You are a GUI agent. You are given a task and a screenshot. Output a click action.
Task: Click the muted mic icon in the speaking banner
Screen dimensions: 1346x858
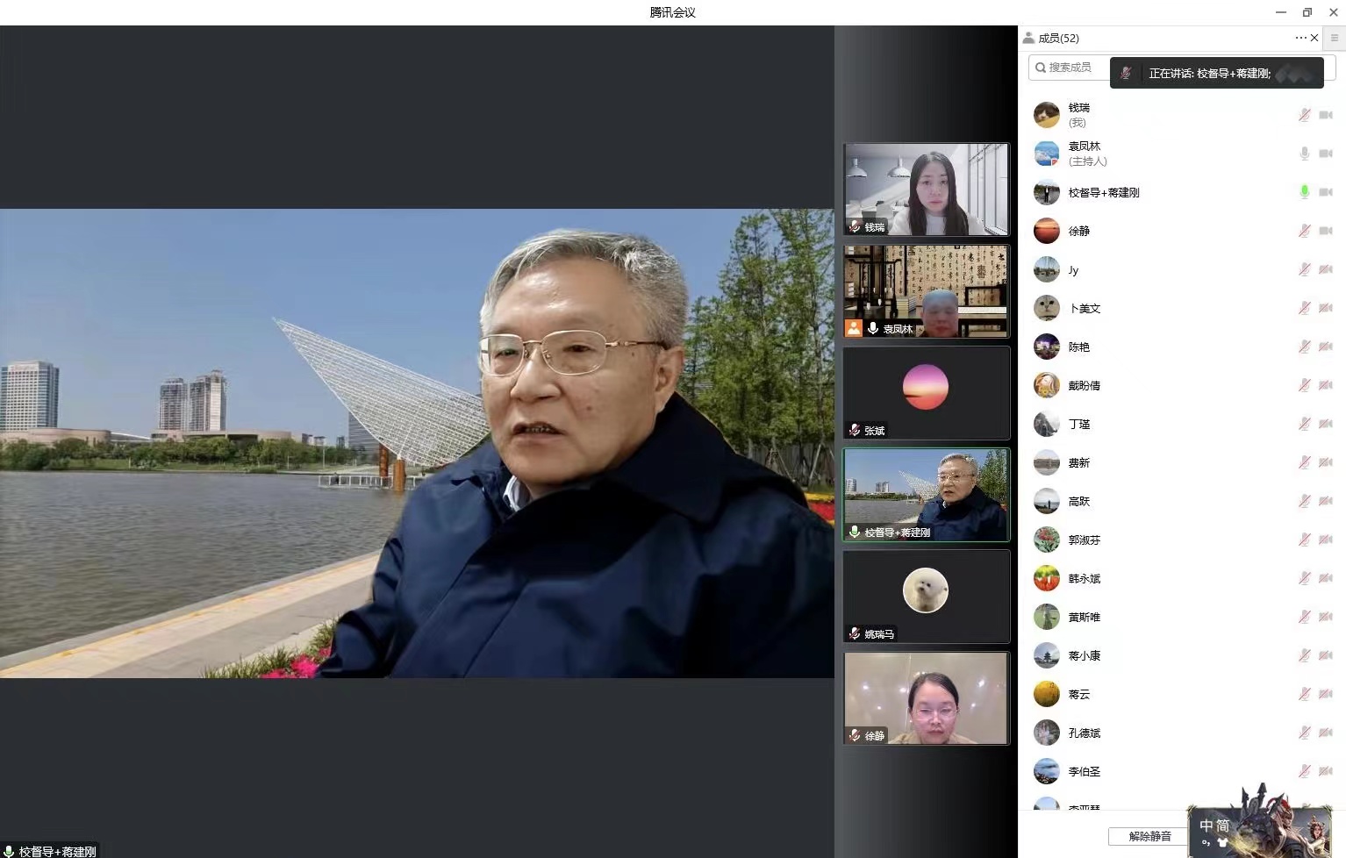pos(1127,74)
